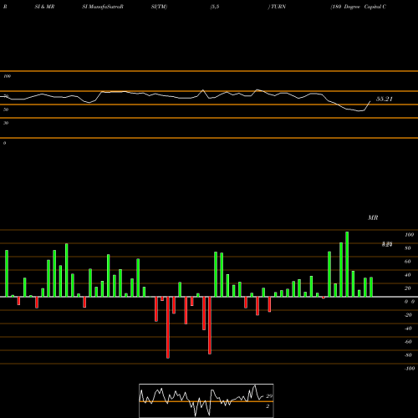Click the deepest red MR bar

pos(168,328)
